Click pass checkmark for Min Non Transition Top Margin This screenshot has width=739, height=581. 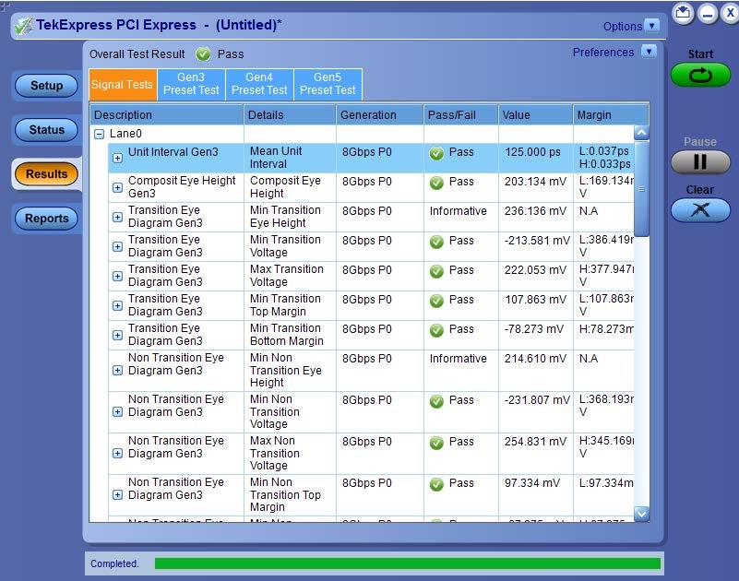pos(436,484)
